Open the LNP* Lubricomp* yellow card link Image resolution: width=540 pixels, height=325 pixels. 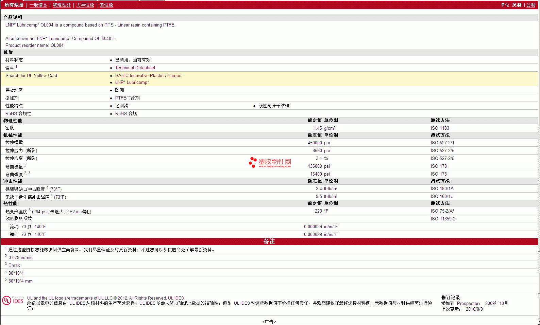point(132,82)
